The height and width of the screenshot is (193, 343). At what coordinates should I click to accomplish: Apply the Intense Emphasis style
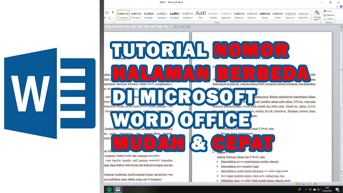[x=252, y=15]
